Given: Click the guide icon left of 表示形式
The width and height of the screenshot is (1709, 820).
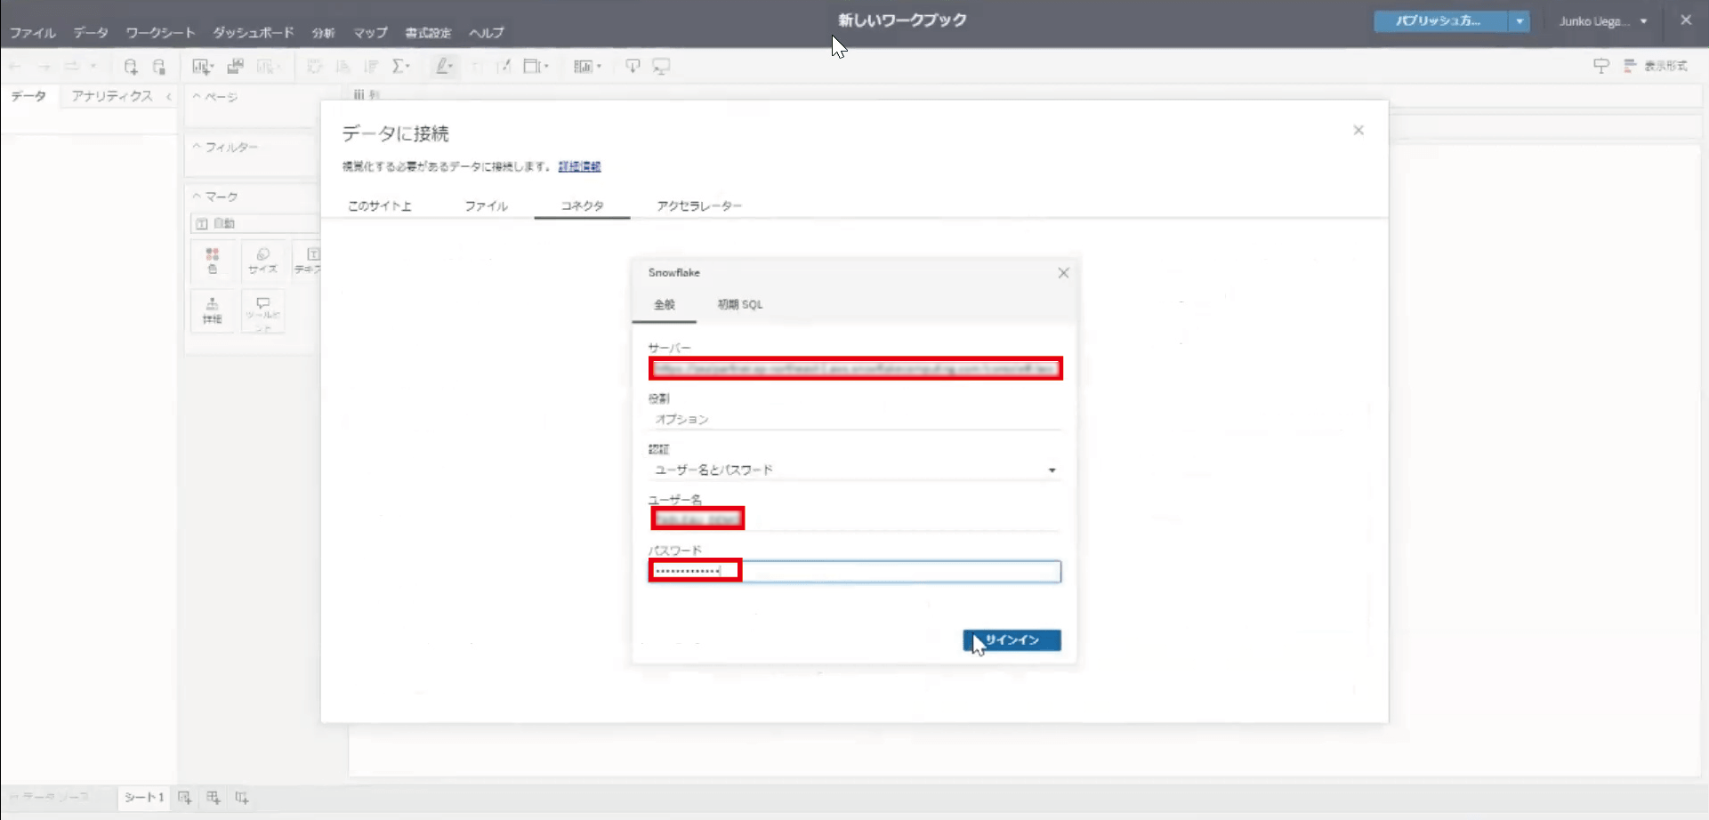Looking at the screenshot, I should click(1601, 66).
